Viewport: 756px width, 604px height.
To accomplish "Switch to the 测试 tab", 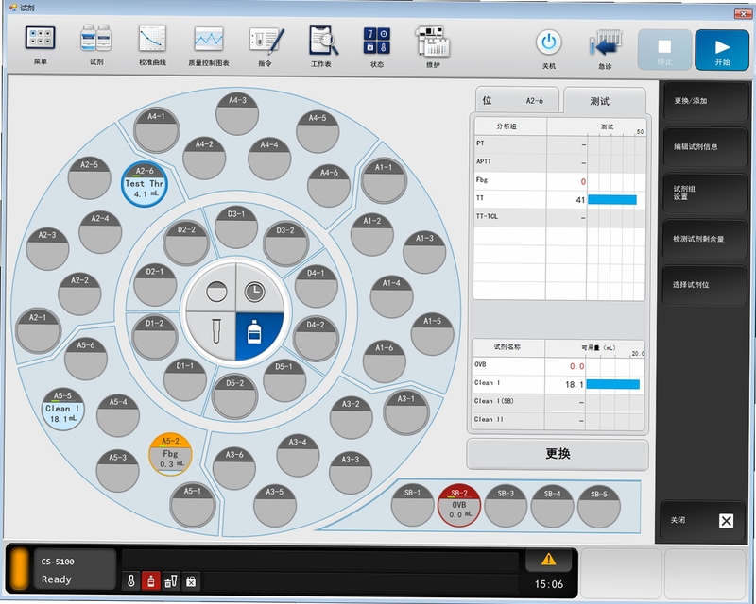I will coord(605,101).
